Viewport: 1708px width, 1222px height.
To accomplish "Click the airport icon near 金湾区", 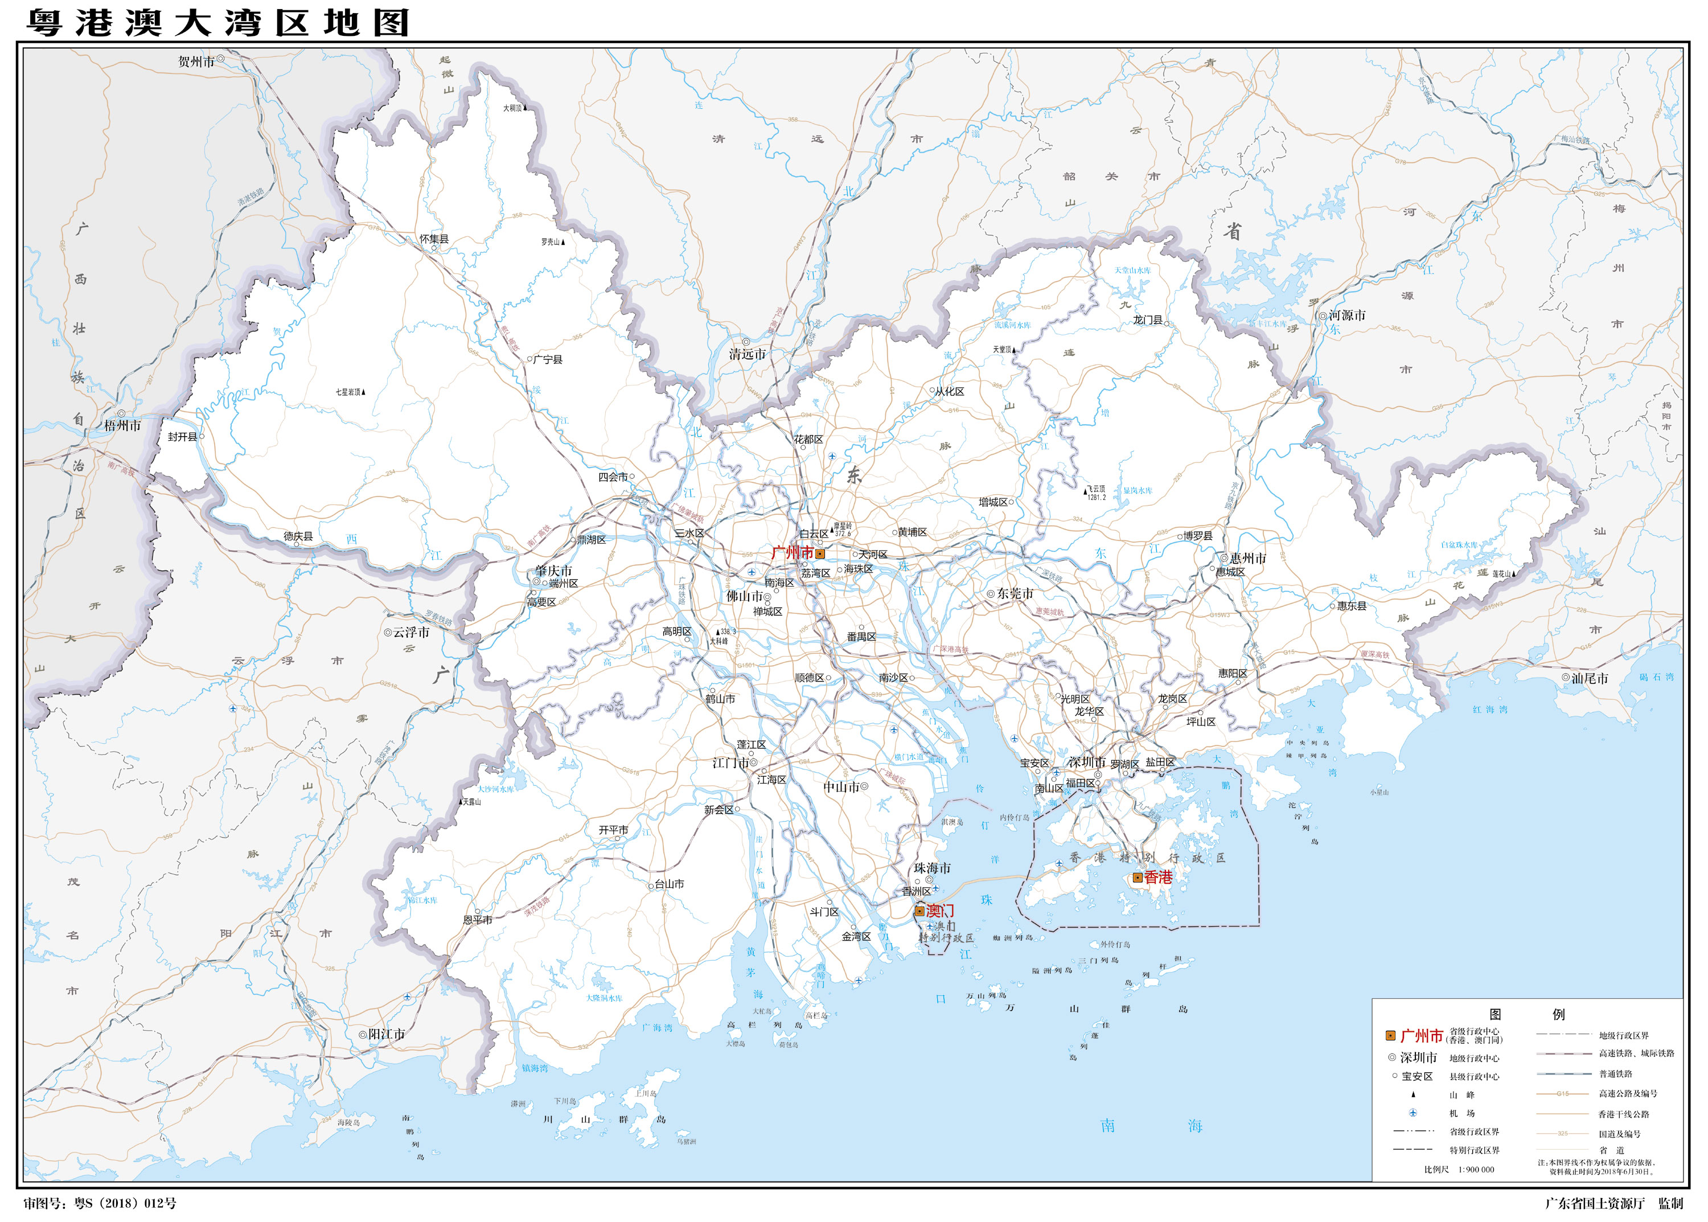I will tap(859, 981).
